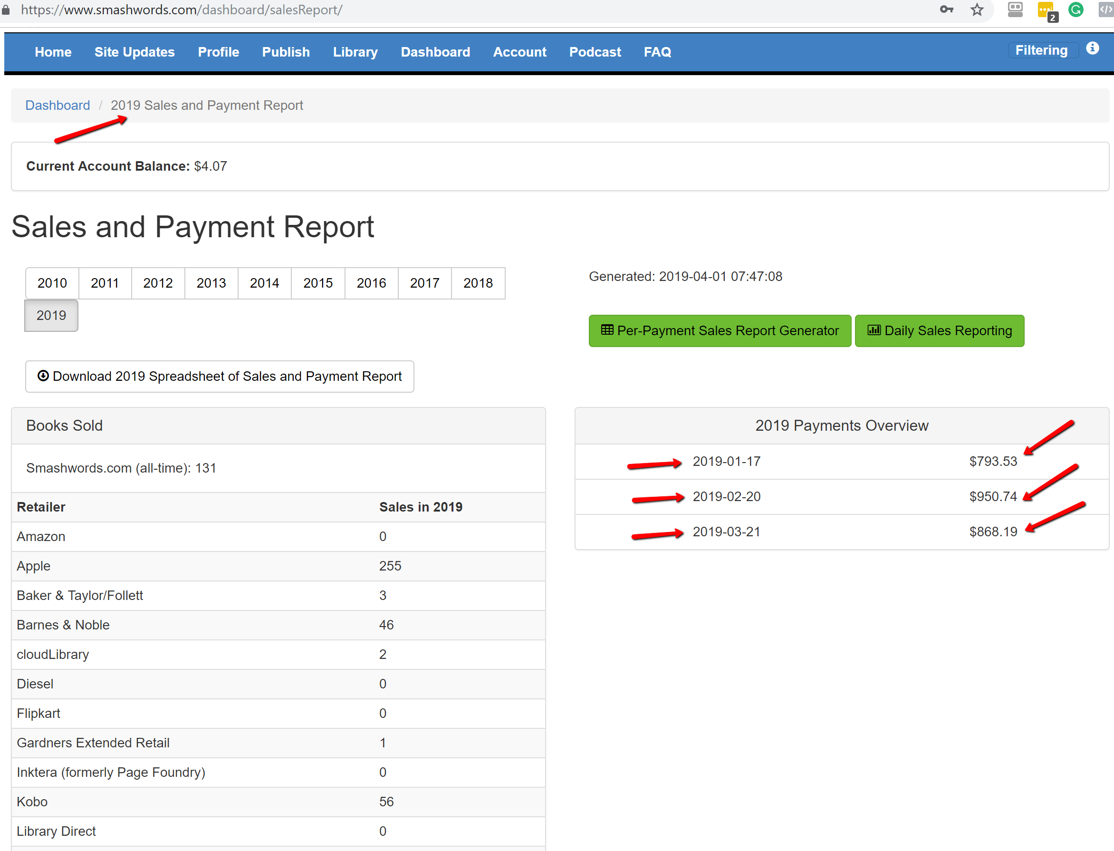Click the Sales in 2019 column header
Image resolution: width=1114 pixels, height=851 pixels.
click(421, 507)
